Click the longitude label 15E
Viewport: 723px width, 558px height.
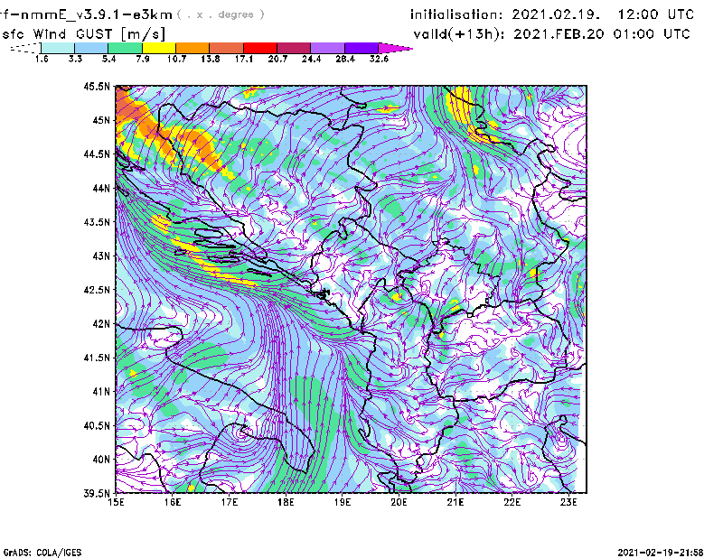click(x=116, y=502)
